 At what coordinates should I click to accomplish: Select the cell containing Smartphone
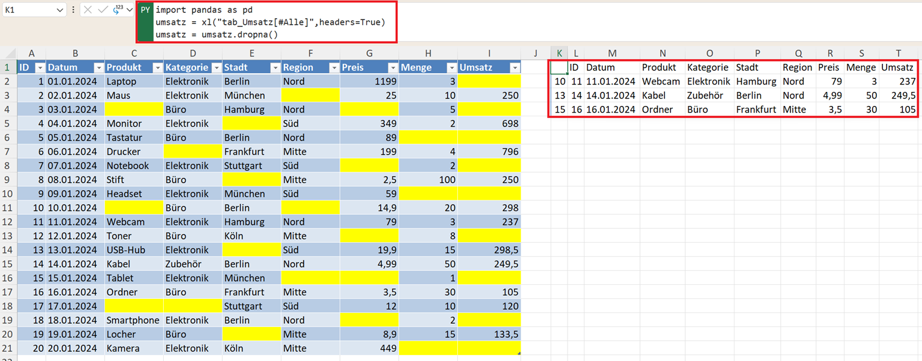coord(133,320)
